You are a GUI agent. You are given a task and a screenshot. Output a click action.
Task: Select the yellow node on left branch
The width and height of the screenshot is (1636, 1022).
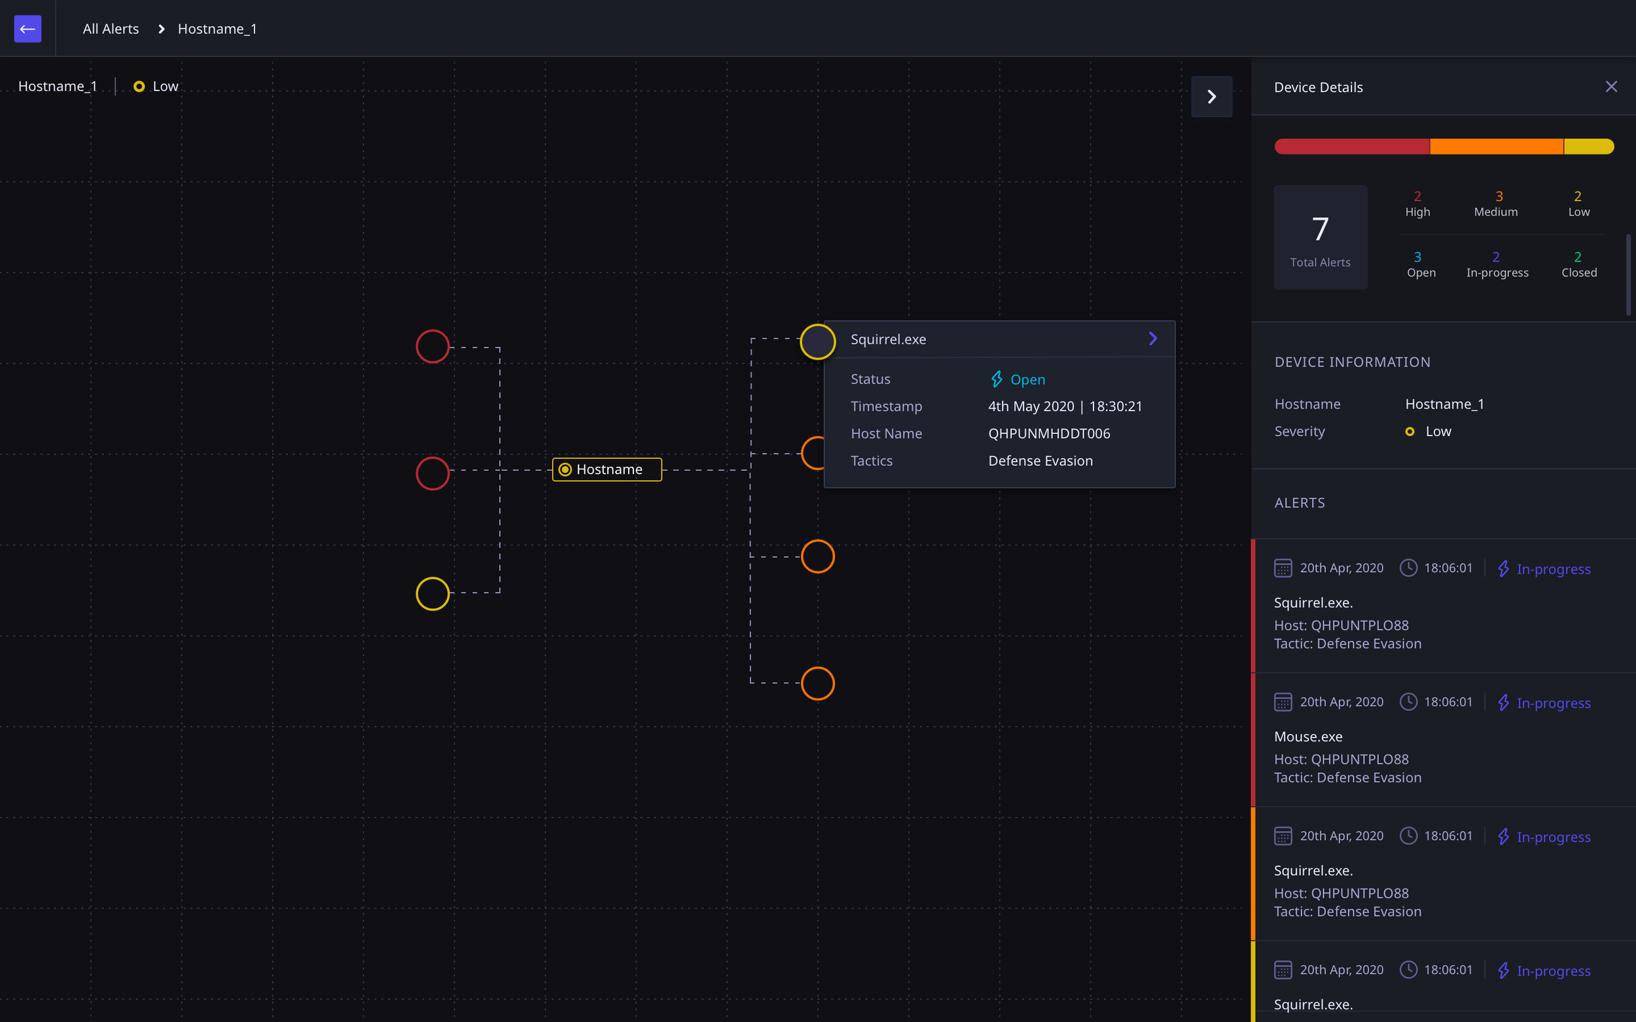coord(433,594)
